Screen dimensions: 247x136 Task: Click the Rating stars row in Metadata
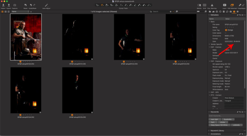(x=229, y=27)
